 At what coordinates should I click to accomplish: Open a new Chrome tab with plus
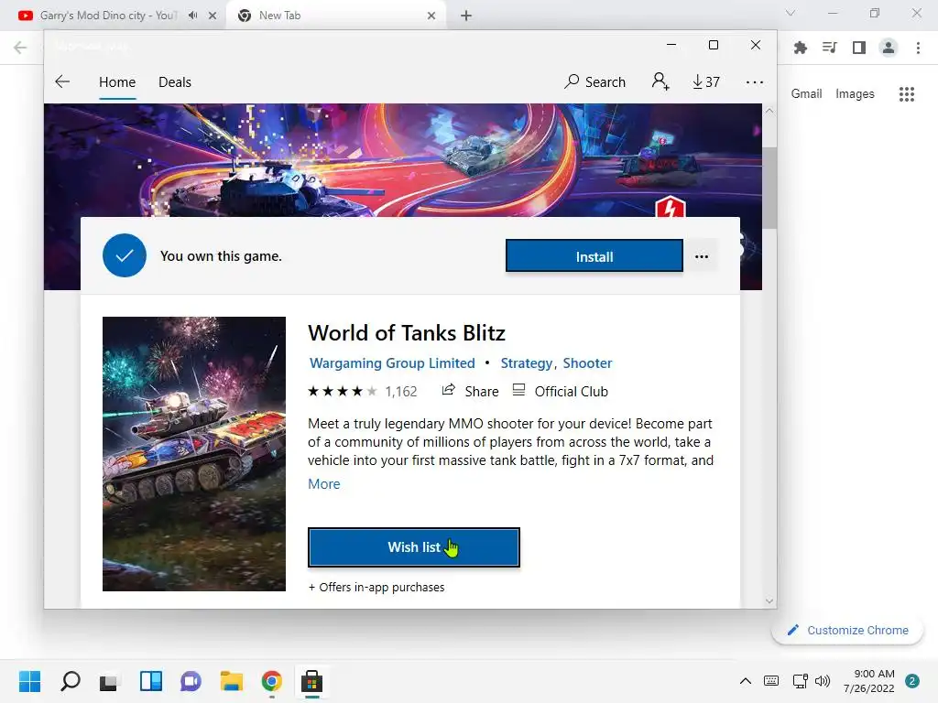coord(466,16)
